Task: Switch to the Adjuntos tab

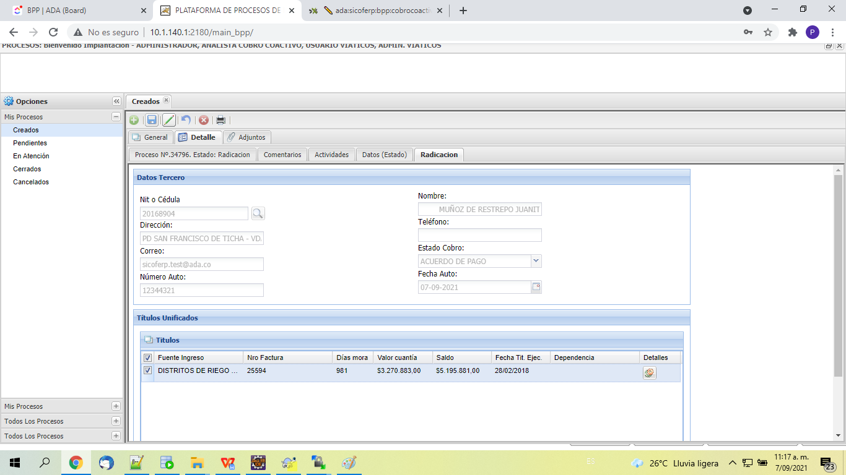Action: [246, 137]
